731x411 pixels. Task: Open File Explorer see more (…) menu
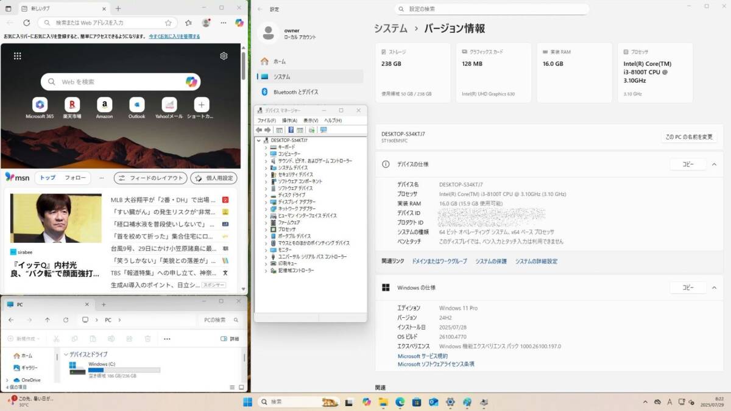click(x=167, y=339)
